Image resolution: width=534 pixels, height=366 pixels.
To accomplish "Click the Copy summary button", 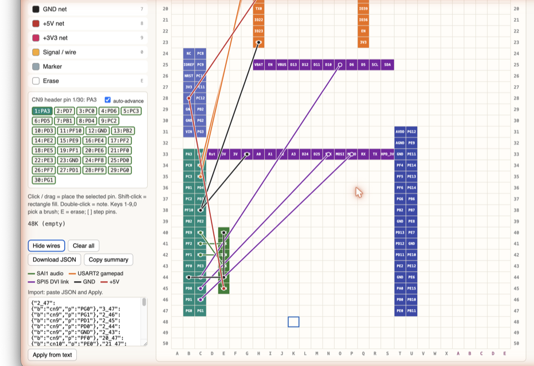I will (108, 260).
